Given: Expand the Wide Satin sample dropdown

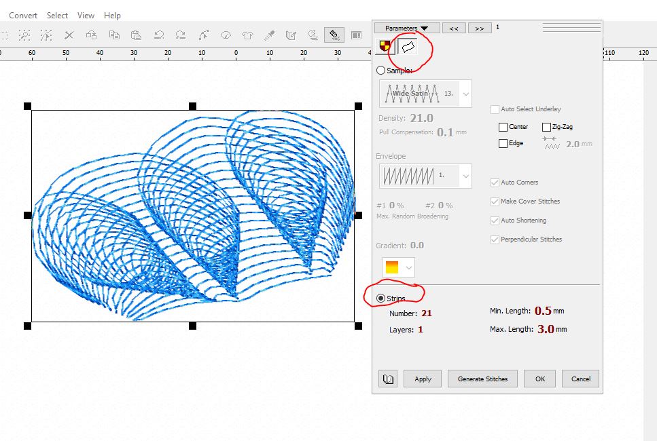Looking at the screenshot, I should [x=466, y=94].
